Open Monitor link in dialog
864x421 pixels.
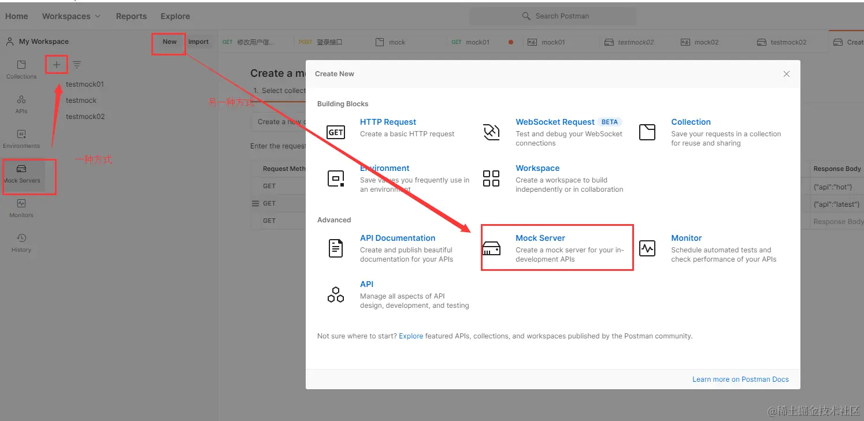pyautogui.click(x=687, y=238)
